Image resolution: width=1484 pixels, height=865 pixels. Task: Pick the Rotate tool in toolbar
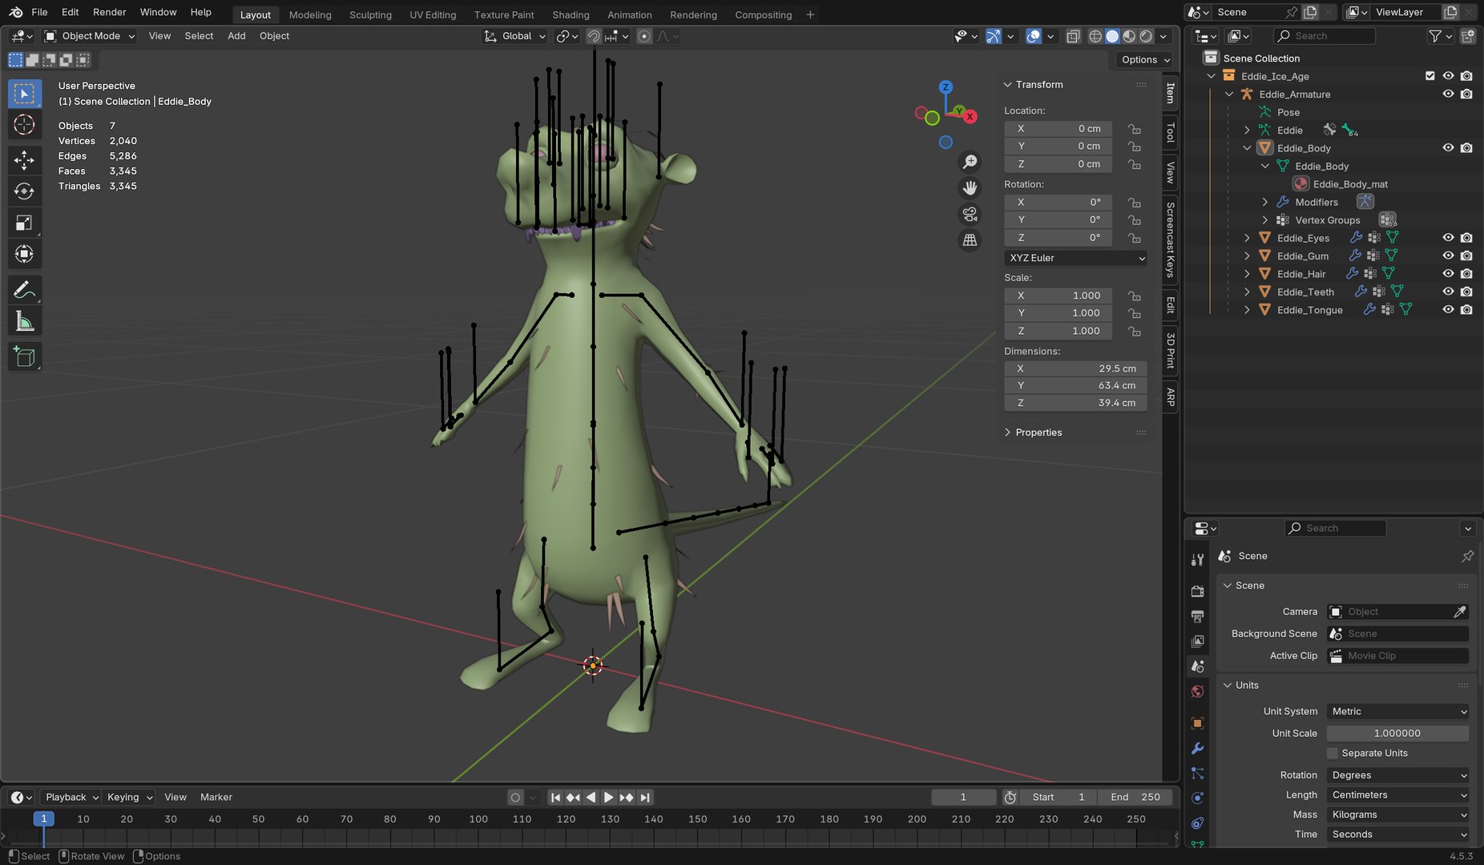24,191
